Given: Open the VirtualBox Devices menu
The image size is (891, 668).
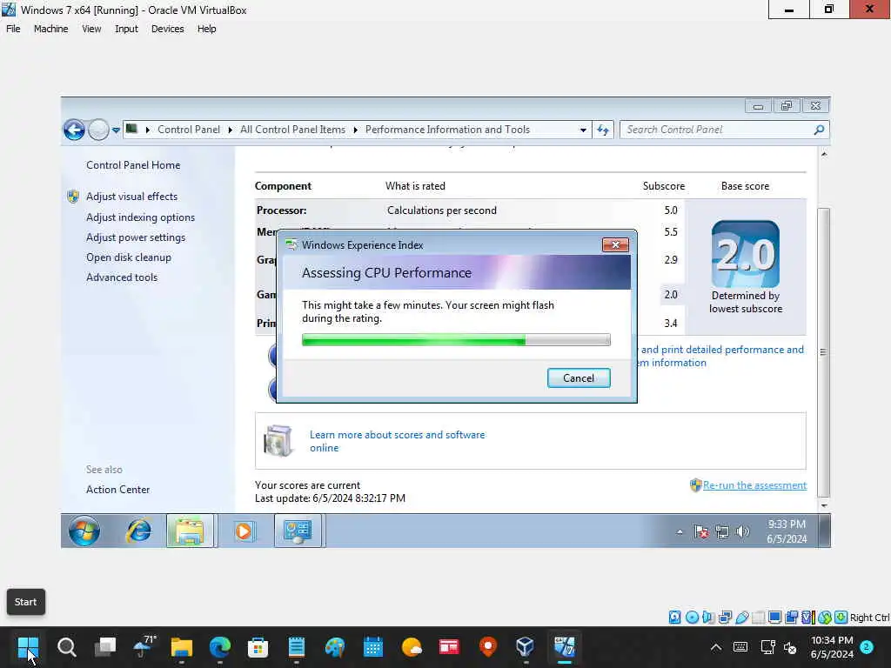Looking at the screenshot, I should (167, 29).
